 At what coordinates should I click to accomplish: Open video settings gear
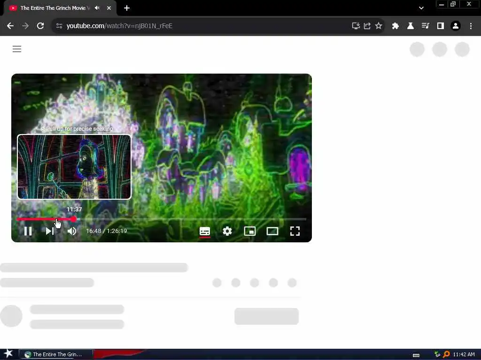tap(227, 231)
